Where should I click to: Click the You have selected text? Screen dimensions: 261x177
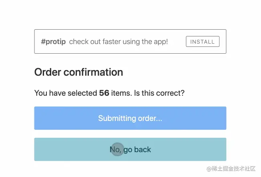coord(66,93)
